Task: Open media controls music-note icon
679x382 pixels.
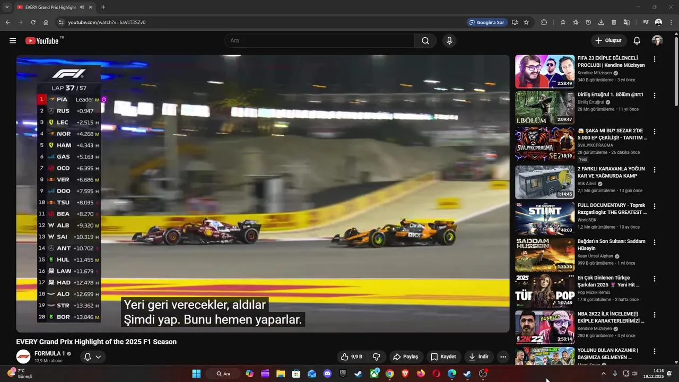Action: point(646,22)
